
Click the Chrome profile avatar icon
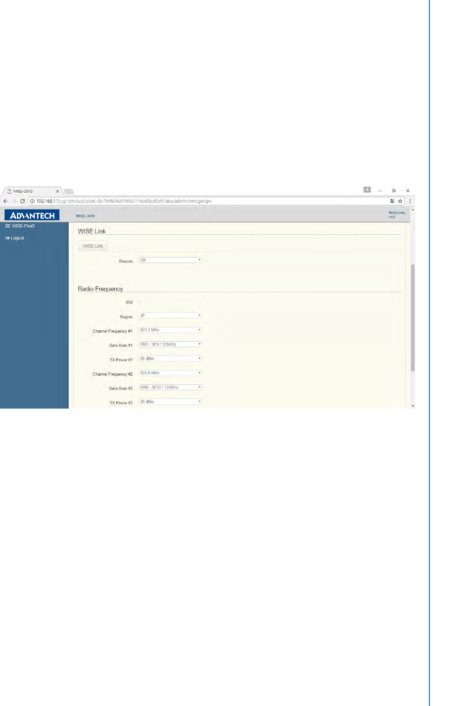[367, 189]
